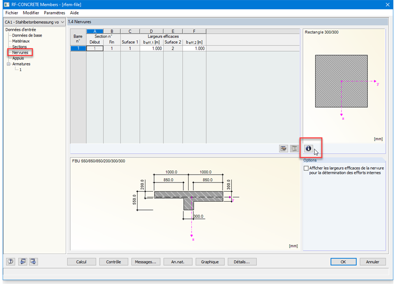Select Sections in the tree
Image resolution: width=396 pixels, height=284 pixels.
[x=19, y=47]
